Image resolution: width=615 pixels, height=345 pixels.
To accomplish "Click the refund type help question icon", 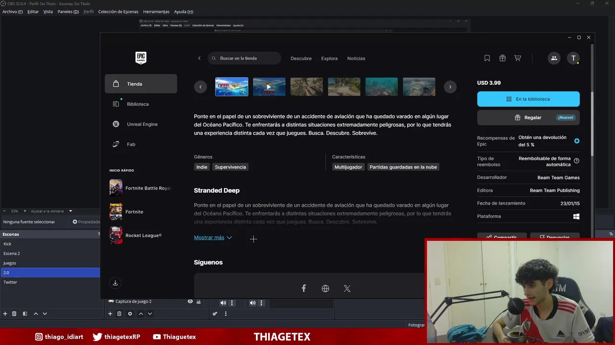I will 577,161.
